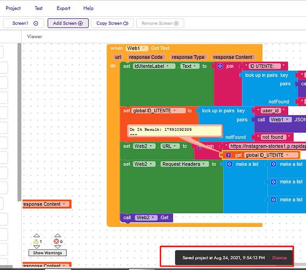Click gear icon on third nested make a list
The image size is (306, 270).
274,200
